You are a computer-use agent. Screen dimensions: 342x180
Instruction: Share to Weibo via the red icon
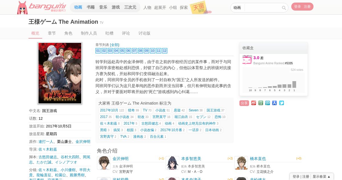254,103
